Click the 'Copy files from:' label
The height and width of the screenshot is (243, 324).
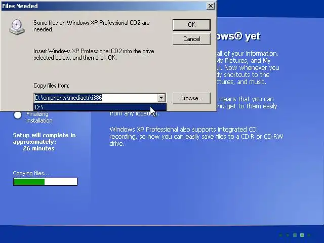click(51, 86)
